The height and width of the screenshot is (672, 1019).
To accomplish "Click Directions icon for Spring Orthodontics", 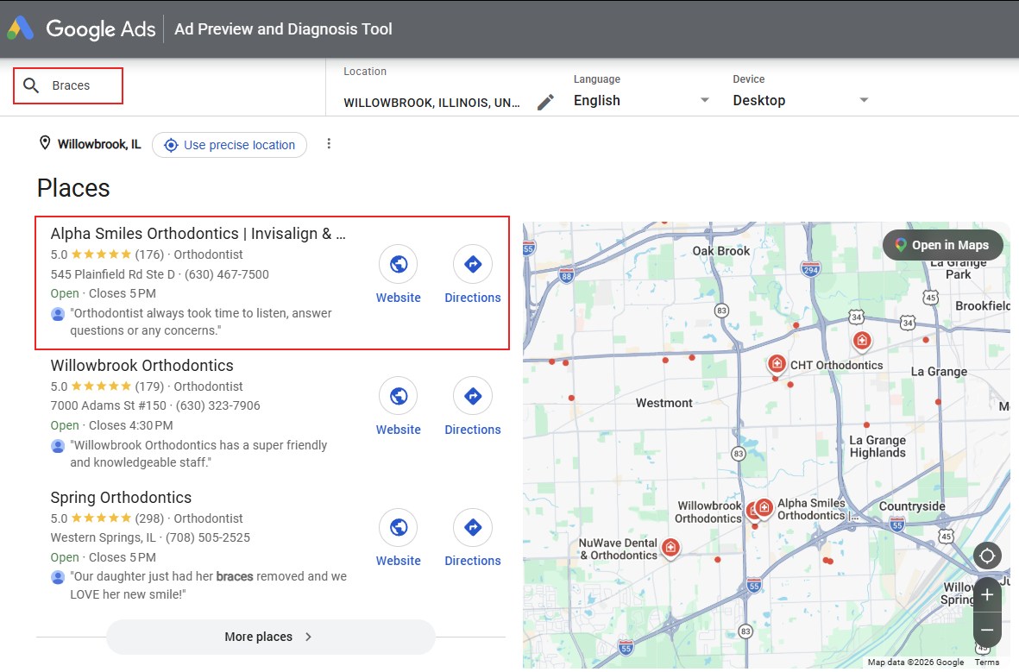I will (x=473, y=527).
